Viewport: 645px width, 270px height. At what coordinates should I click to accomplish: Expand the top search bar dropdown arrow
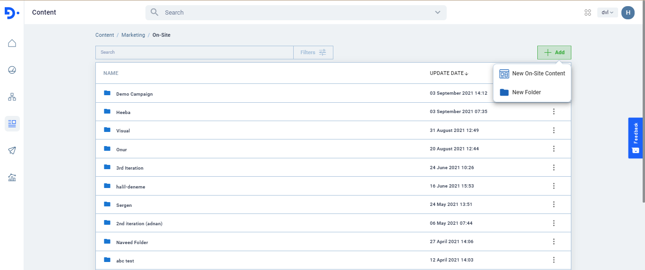click(437, 13)
